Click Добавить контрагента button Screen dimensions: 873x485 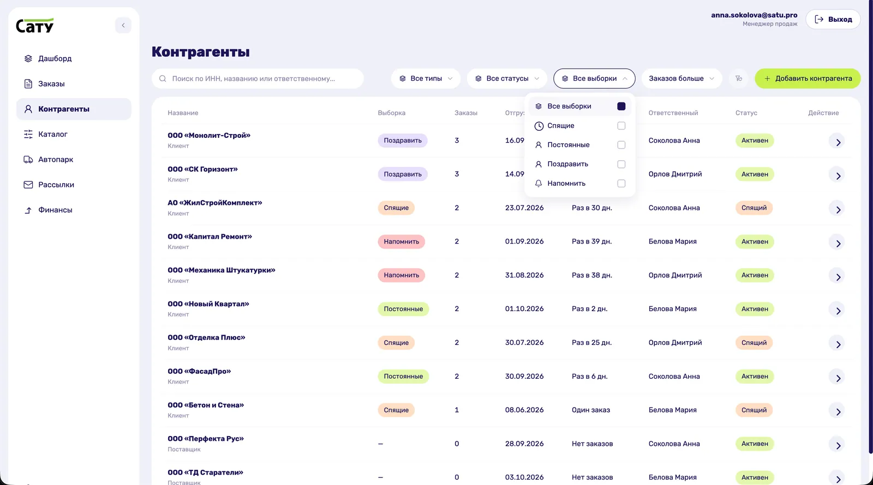[x=808, y=78]
